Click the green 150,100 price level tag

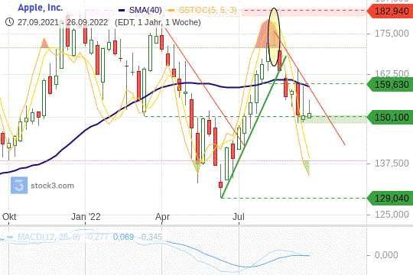(x=390, y=118)
